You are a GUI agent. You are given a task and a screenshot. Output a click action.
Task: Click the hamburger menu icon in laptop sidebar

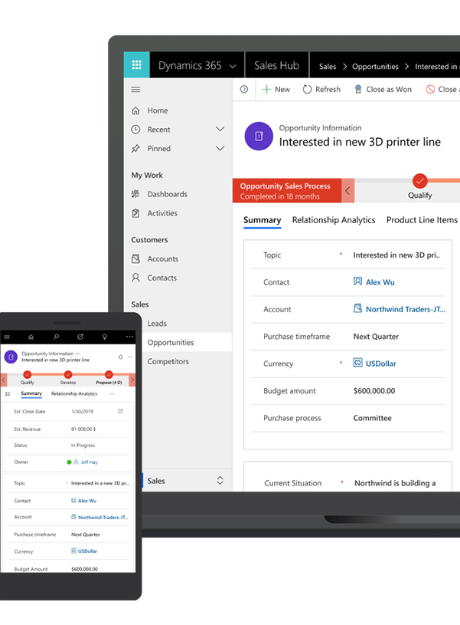point(135,89)
